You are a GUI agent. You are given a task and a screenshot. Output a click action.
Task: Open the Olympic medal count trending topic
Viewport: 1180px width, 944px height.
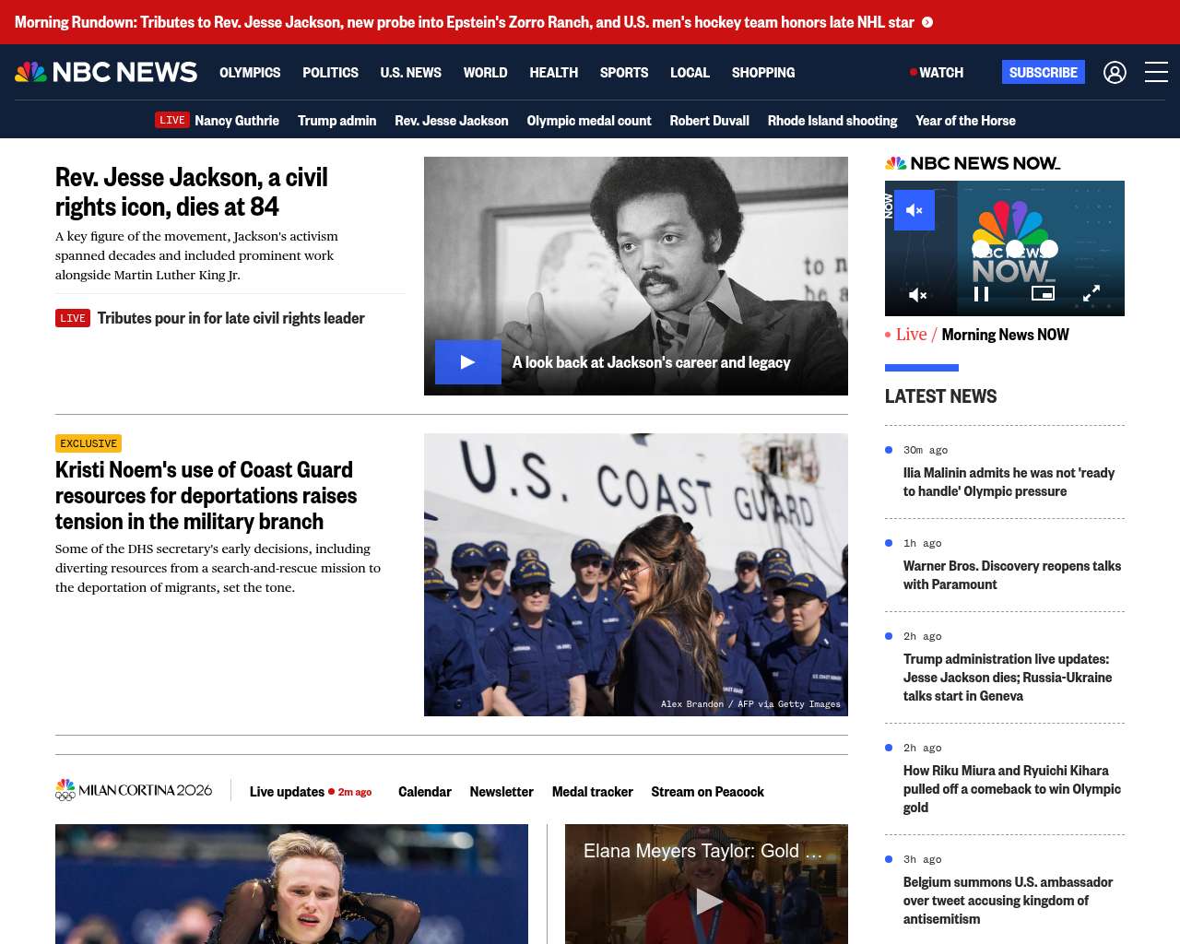[588, 121]
